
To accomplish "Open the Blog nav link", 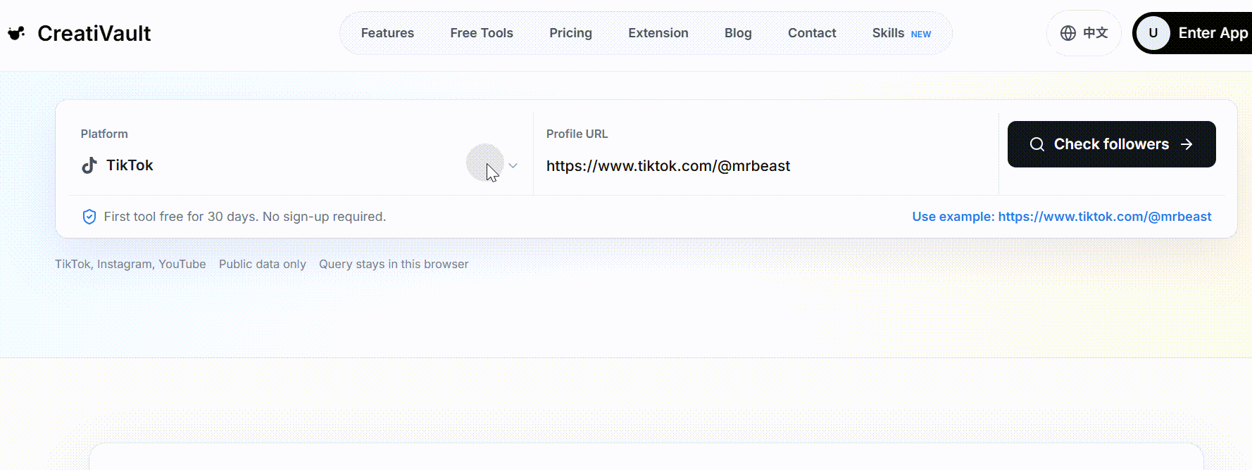I will tap(738, 33).
